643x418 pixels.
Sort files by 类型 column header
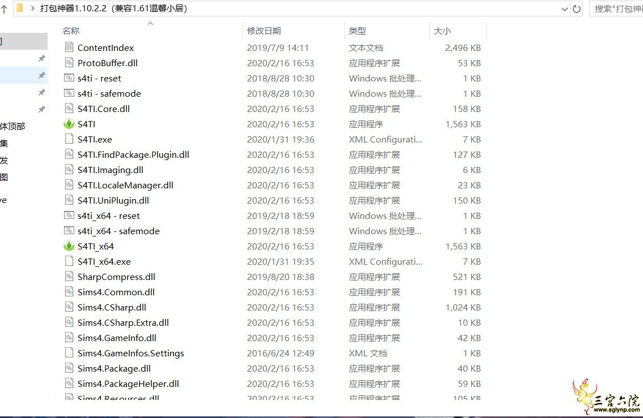[x=357, y=31]
